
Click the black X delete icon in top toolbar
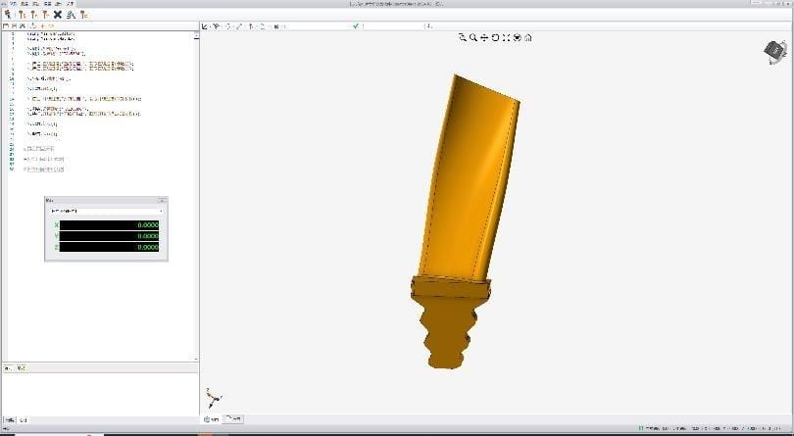click(58, 15)
